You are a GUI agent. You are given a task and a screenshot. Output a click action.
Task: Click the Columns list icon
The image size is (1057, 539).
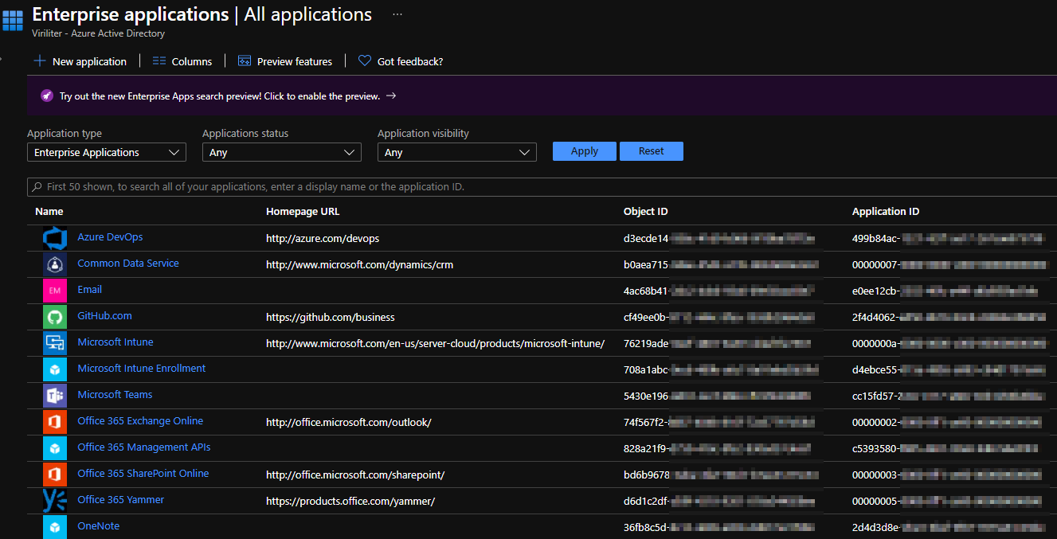pyautogui.click(x=159, y=61)
